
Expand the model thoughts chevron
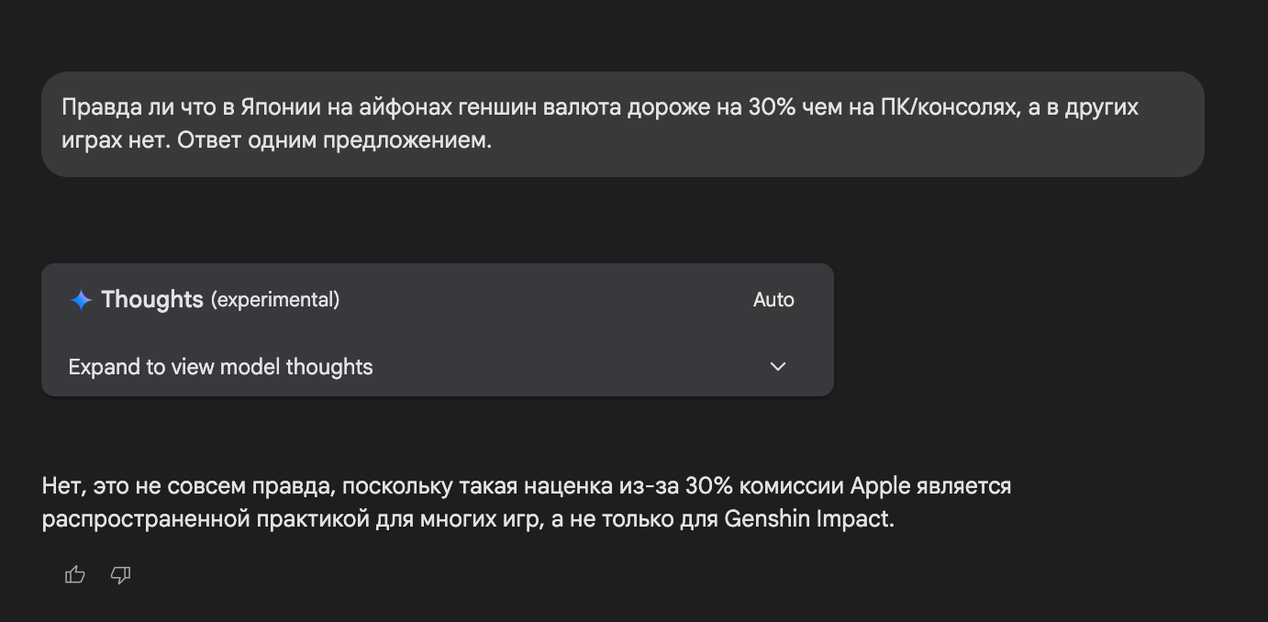click(x=777, y=367)
